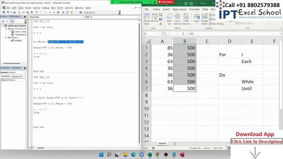283x159 pixels.
Task: Open Excel File tab
Action: 146,9
